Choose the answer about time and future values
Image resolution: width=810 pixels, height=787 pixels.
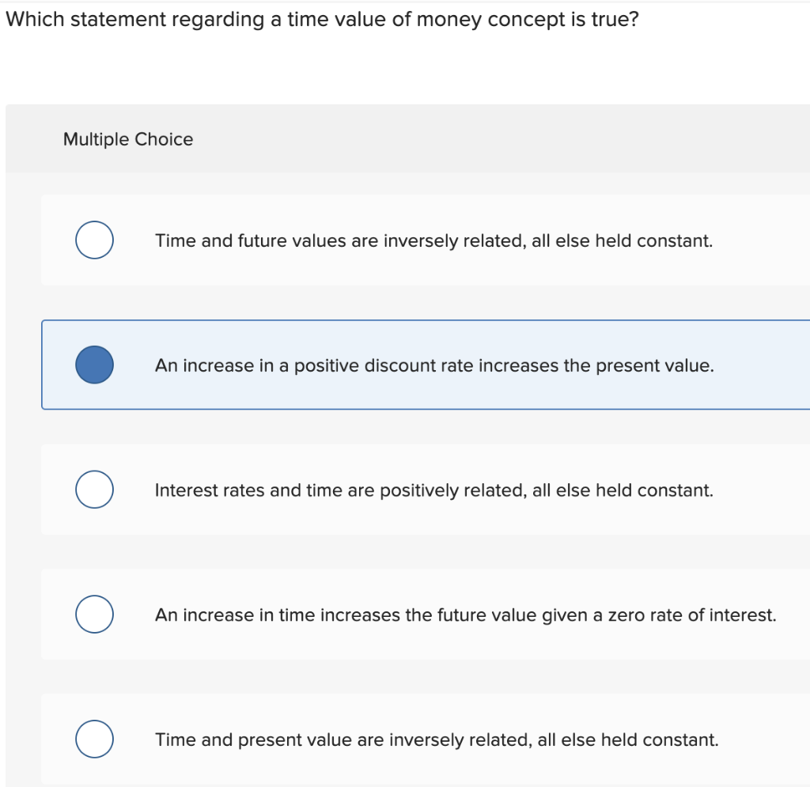tap(433, 240)
